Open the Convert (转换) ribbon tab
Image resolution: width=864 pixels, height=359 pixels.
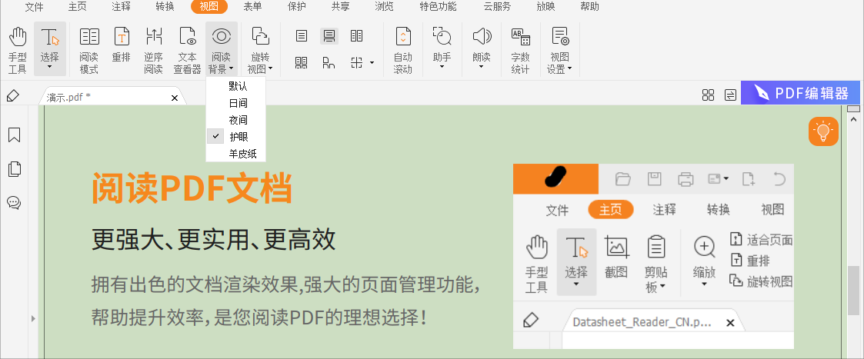(x=165, y=7)
